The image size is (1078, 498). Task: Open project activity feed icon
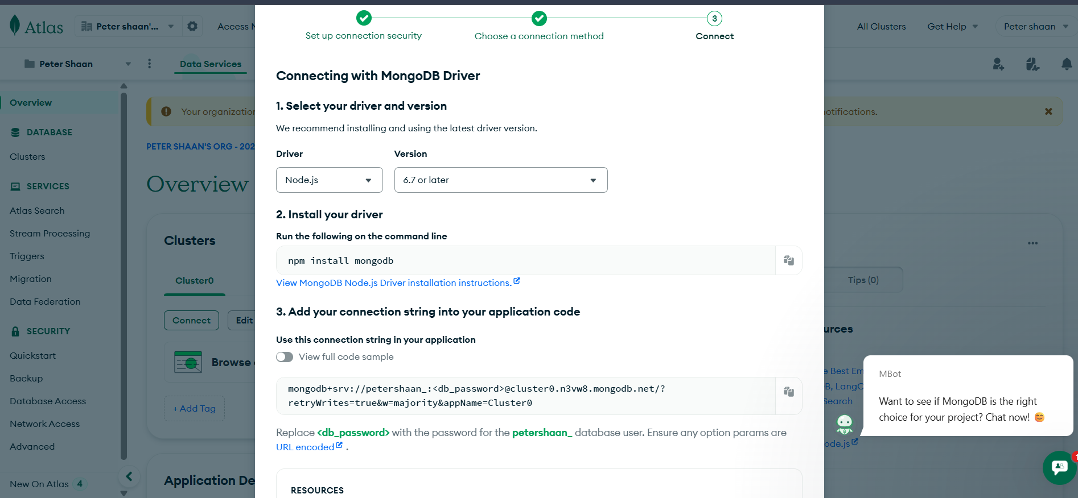tap(1032, 64)
